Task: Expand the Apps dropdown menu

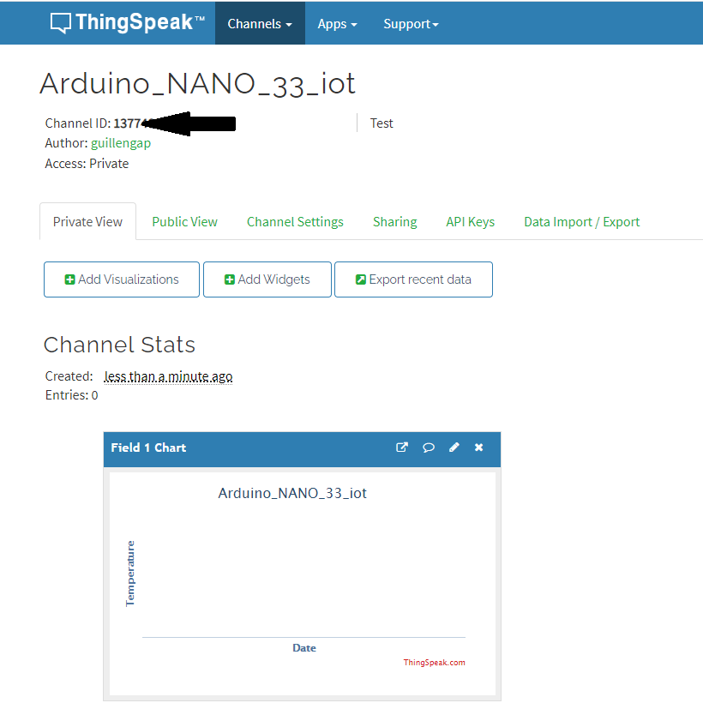Action: (x=337, y=23)
